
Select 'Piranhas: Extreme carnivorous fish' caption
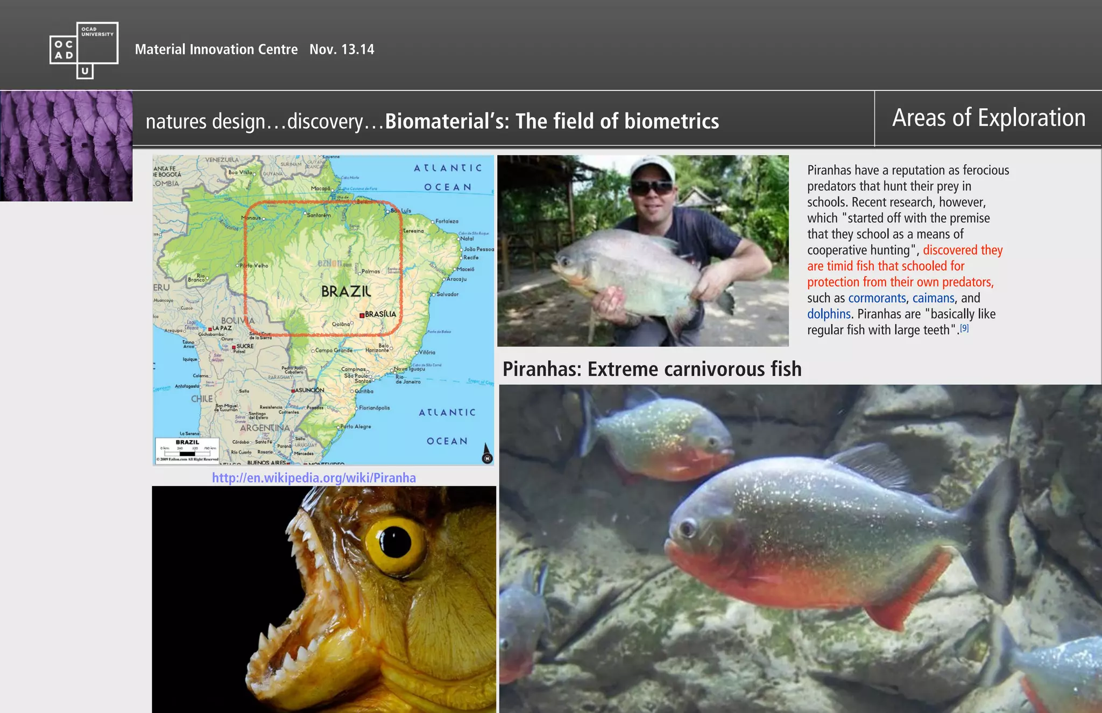click(652, 369)
